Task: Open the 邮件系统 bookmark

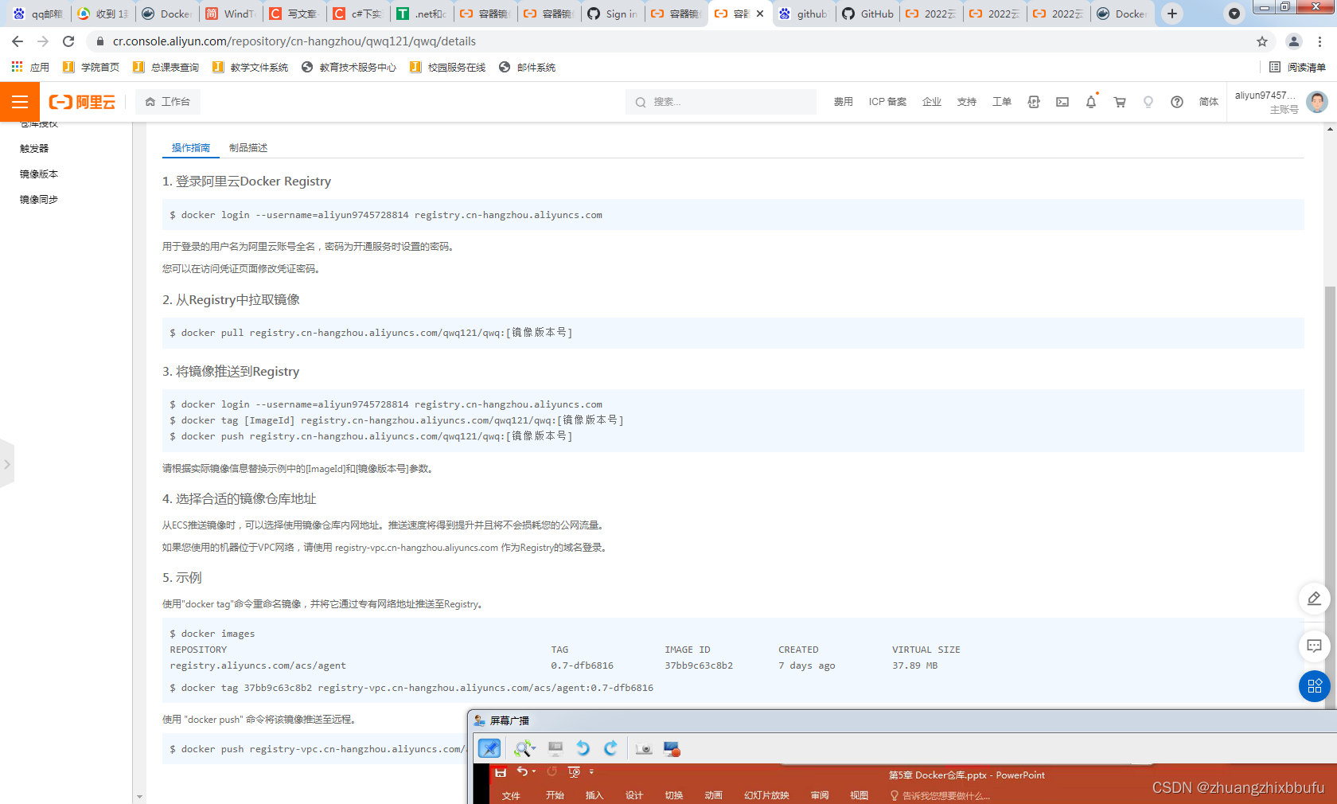Action: 527,68
